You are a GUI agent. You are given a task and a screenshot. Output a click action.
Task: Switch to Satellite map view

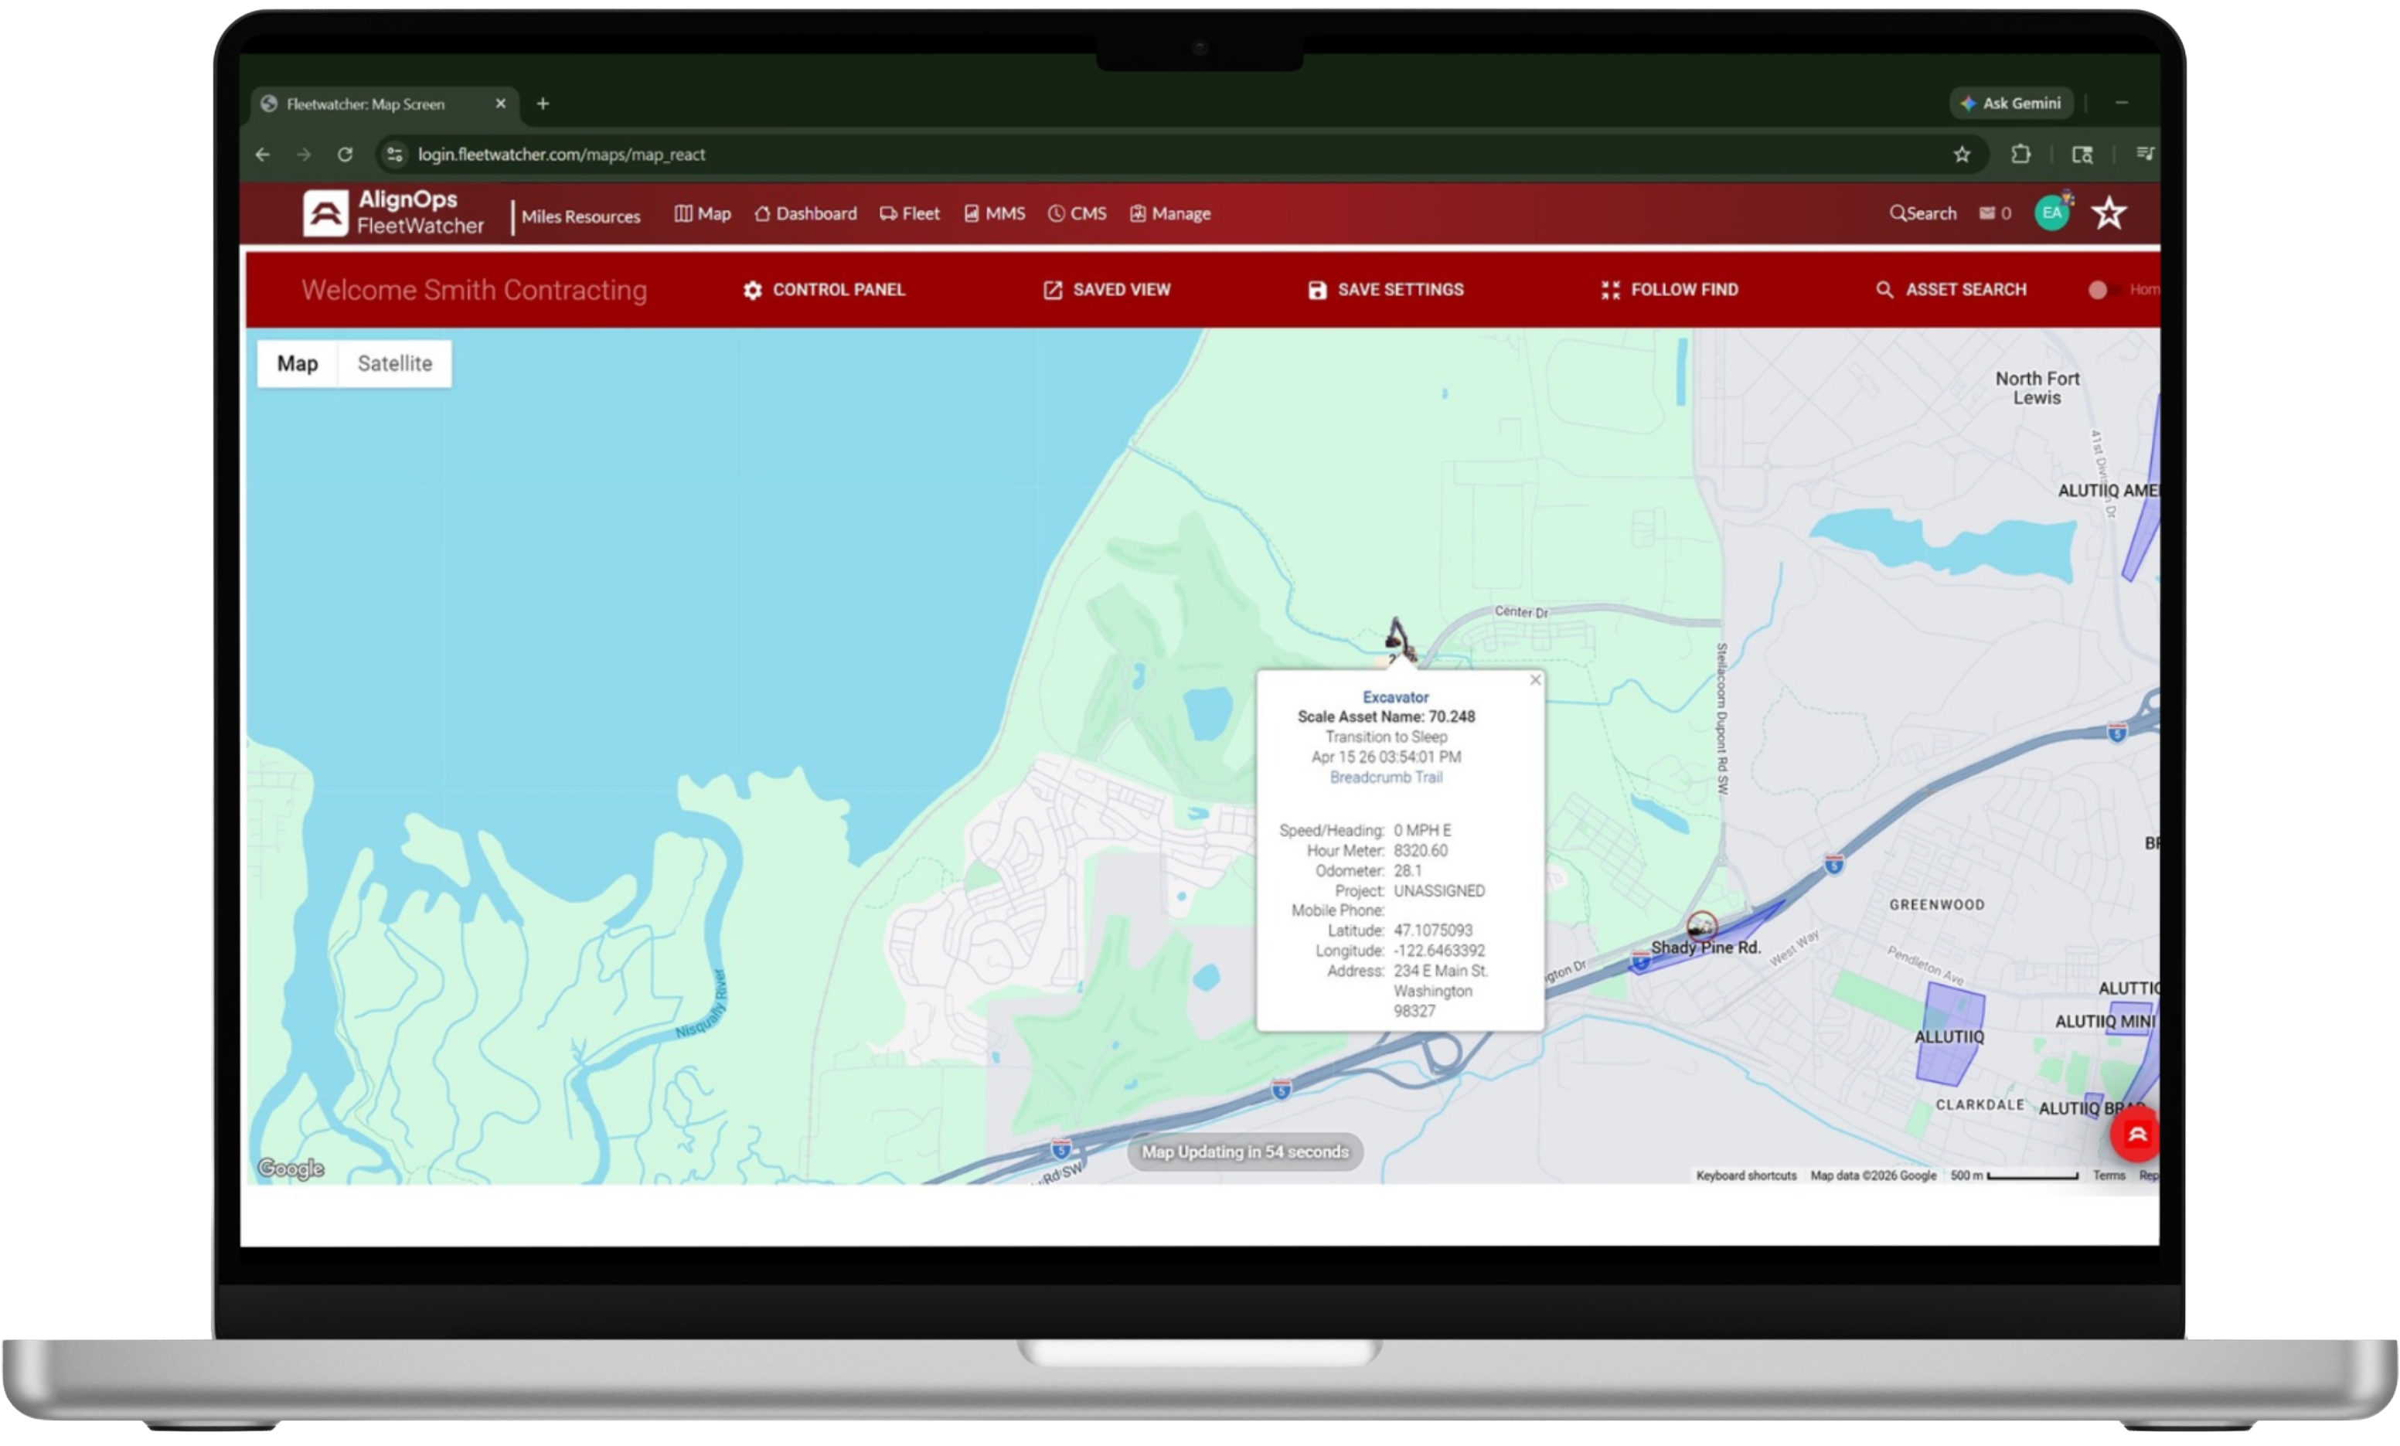coord(394,363)
